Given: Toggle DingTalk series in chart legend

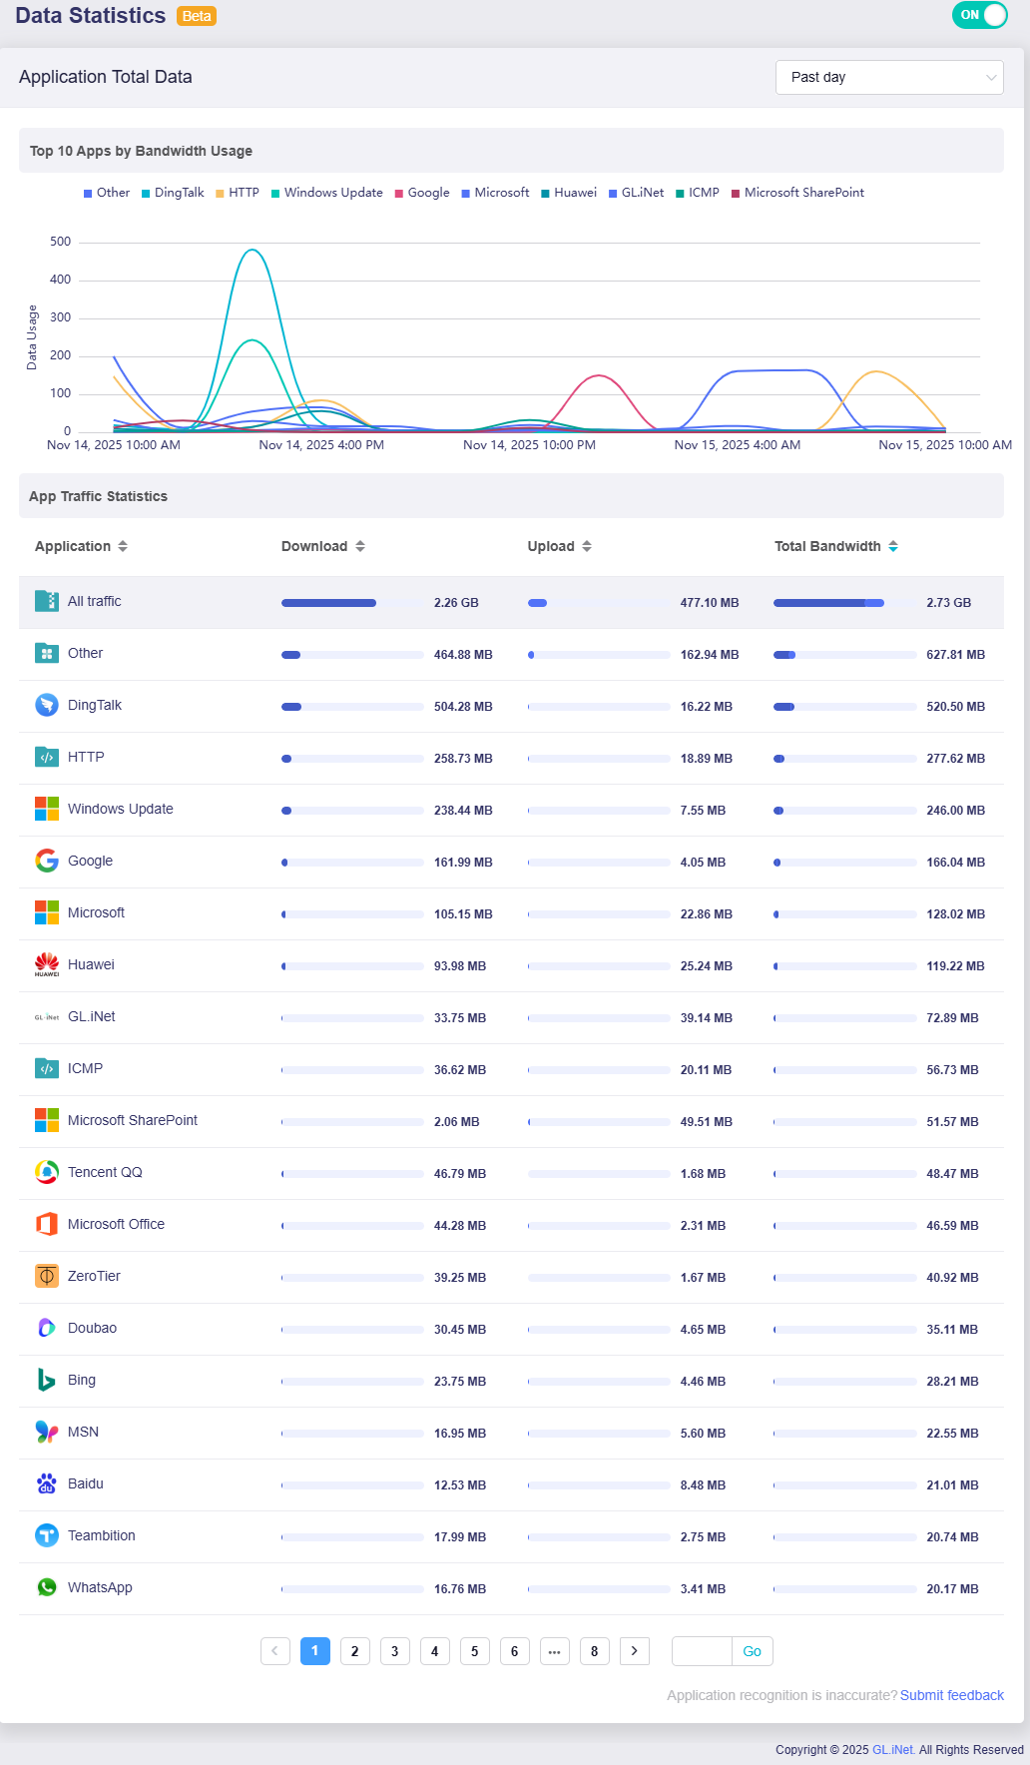Looking at the screenshot, I should 173,193.
